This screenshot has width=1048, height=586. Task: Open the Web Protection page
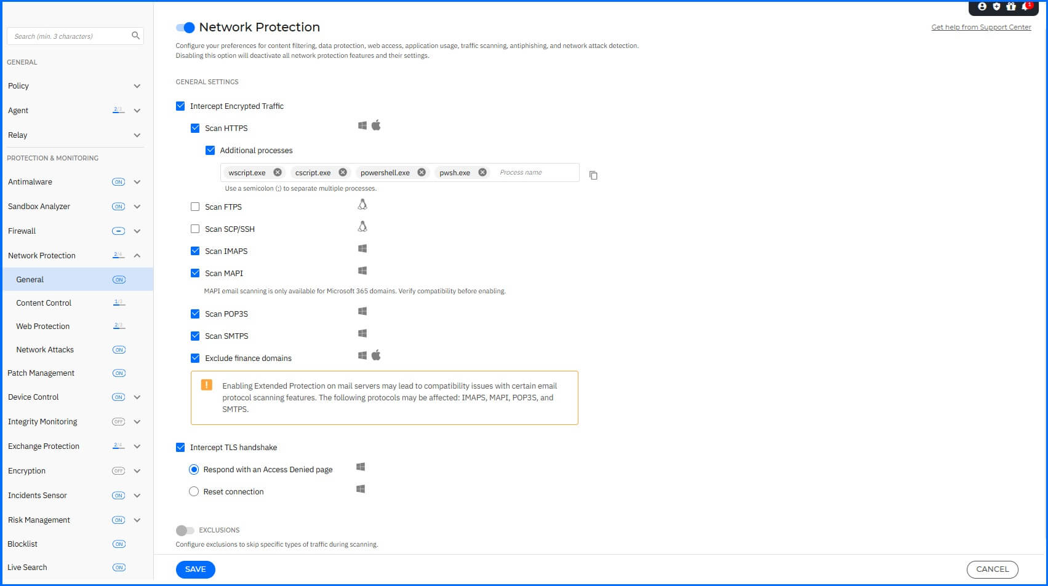coord(42,326)
